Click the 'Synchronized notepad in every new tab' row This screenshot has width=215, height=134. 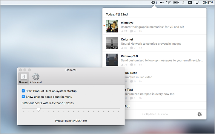[x=165, y=93]
